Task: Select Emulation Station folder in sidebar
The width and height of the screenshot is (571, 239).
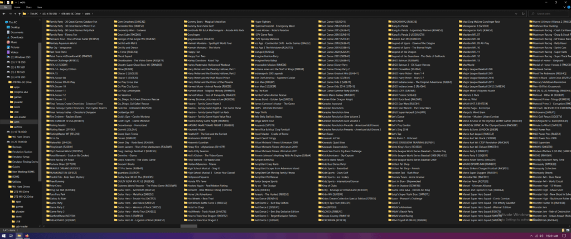Action: (21, 152)
